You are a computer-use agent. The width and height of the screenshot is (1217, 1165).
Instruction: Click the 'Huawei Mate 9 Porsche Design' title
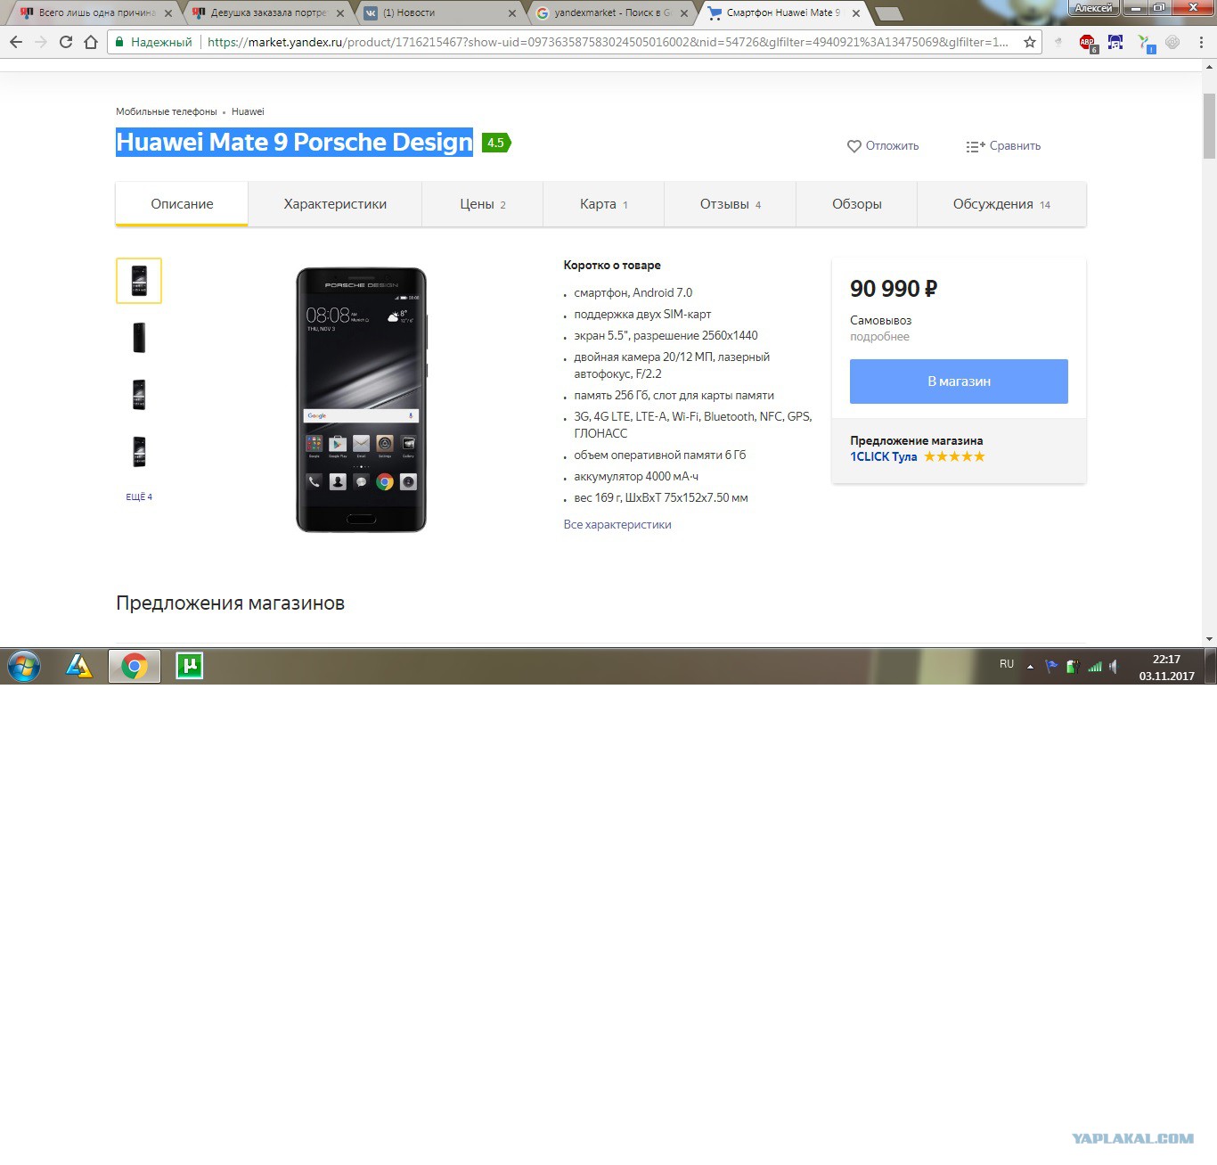coord(294,143)
